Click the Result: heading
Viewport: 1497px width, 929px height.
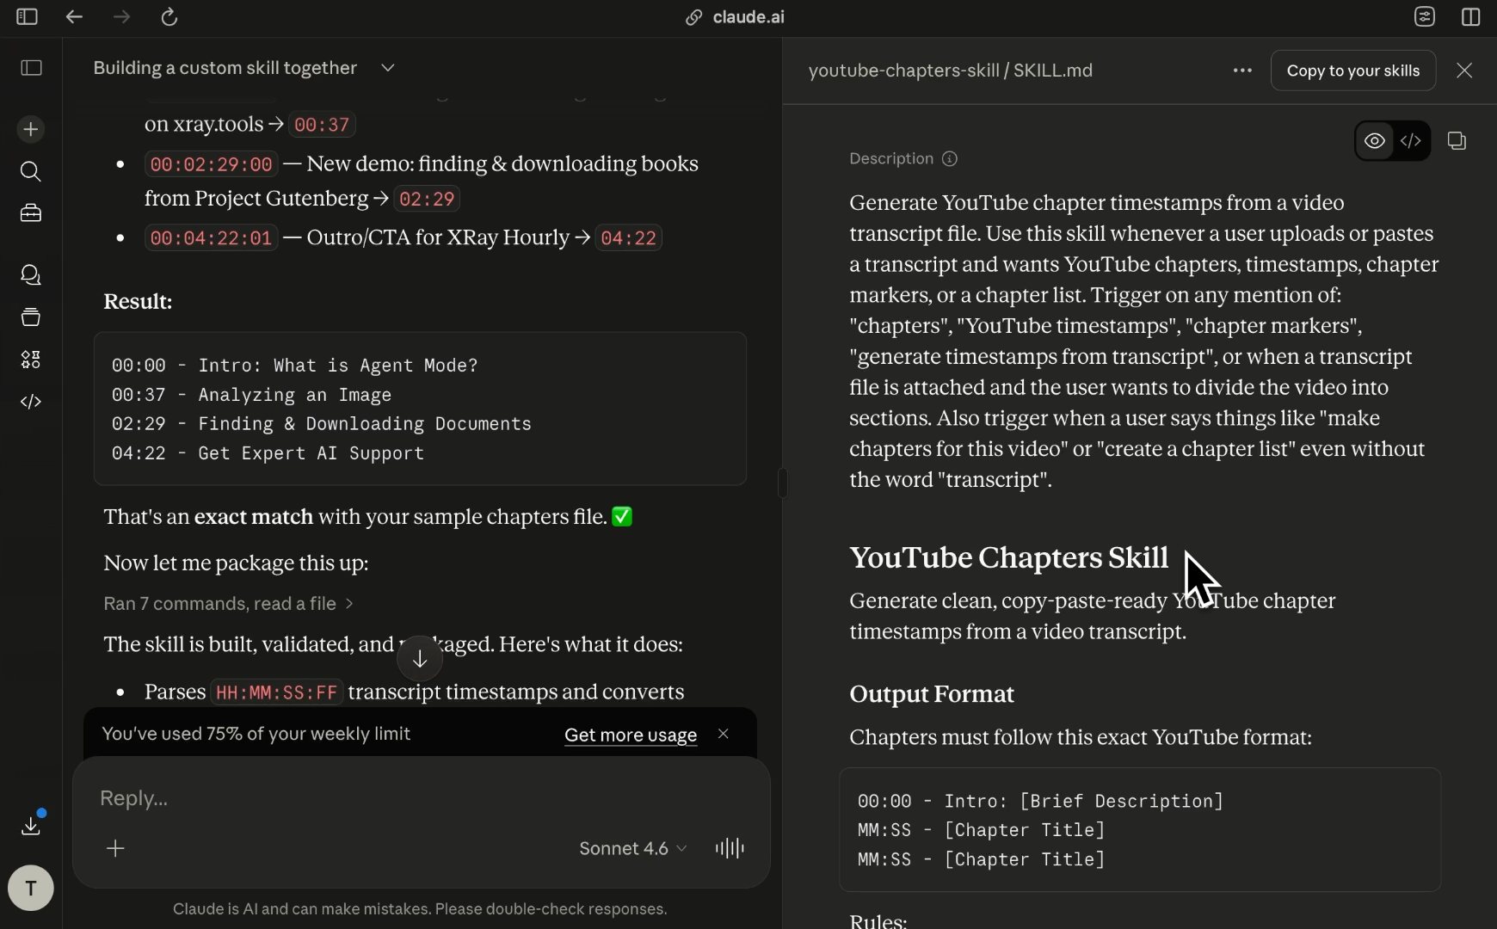click(138, 302)
